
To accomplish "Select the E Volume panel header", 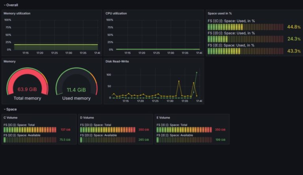I will 163,118.
